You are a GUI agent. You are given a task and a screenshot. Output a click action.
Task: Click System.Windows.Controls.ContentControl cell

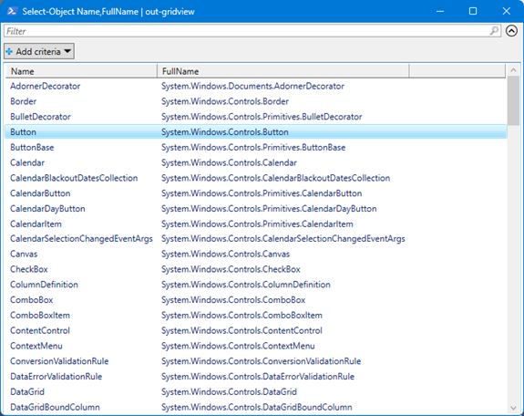point(241,330)
